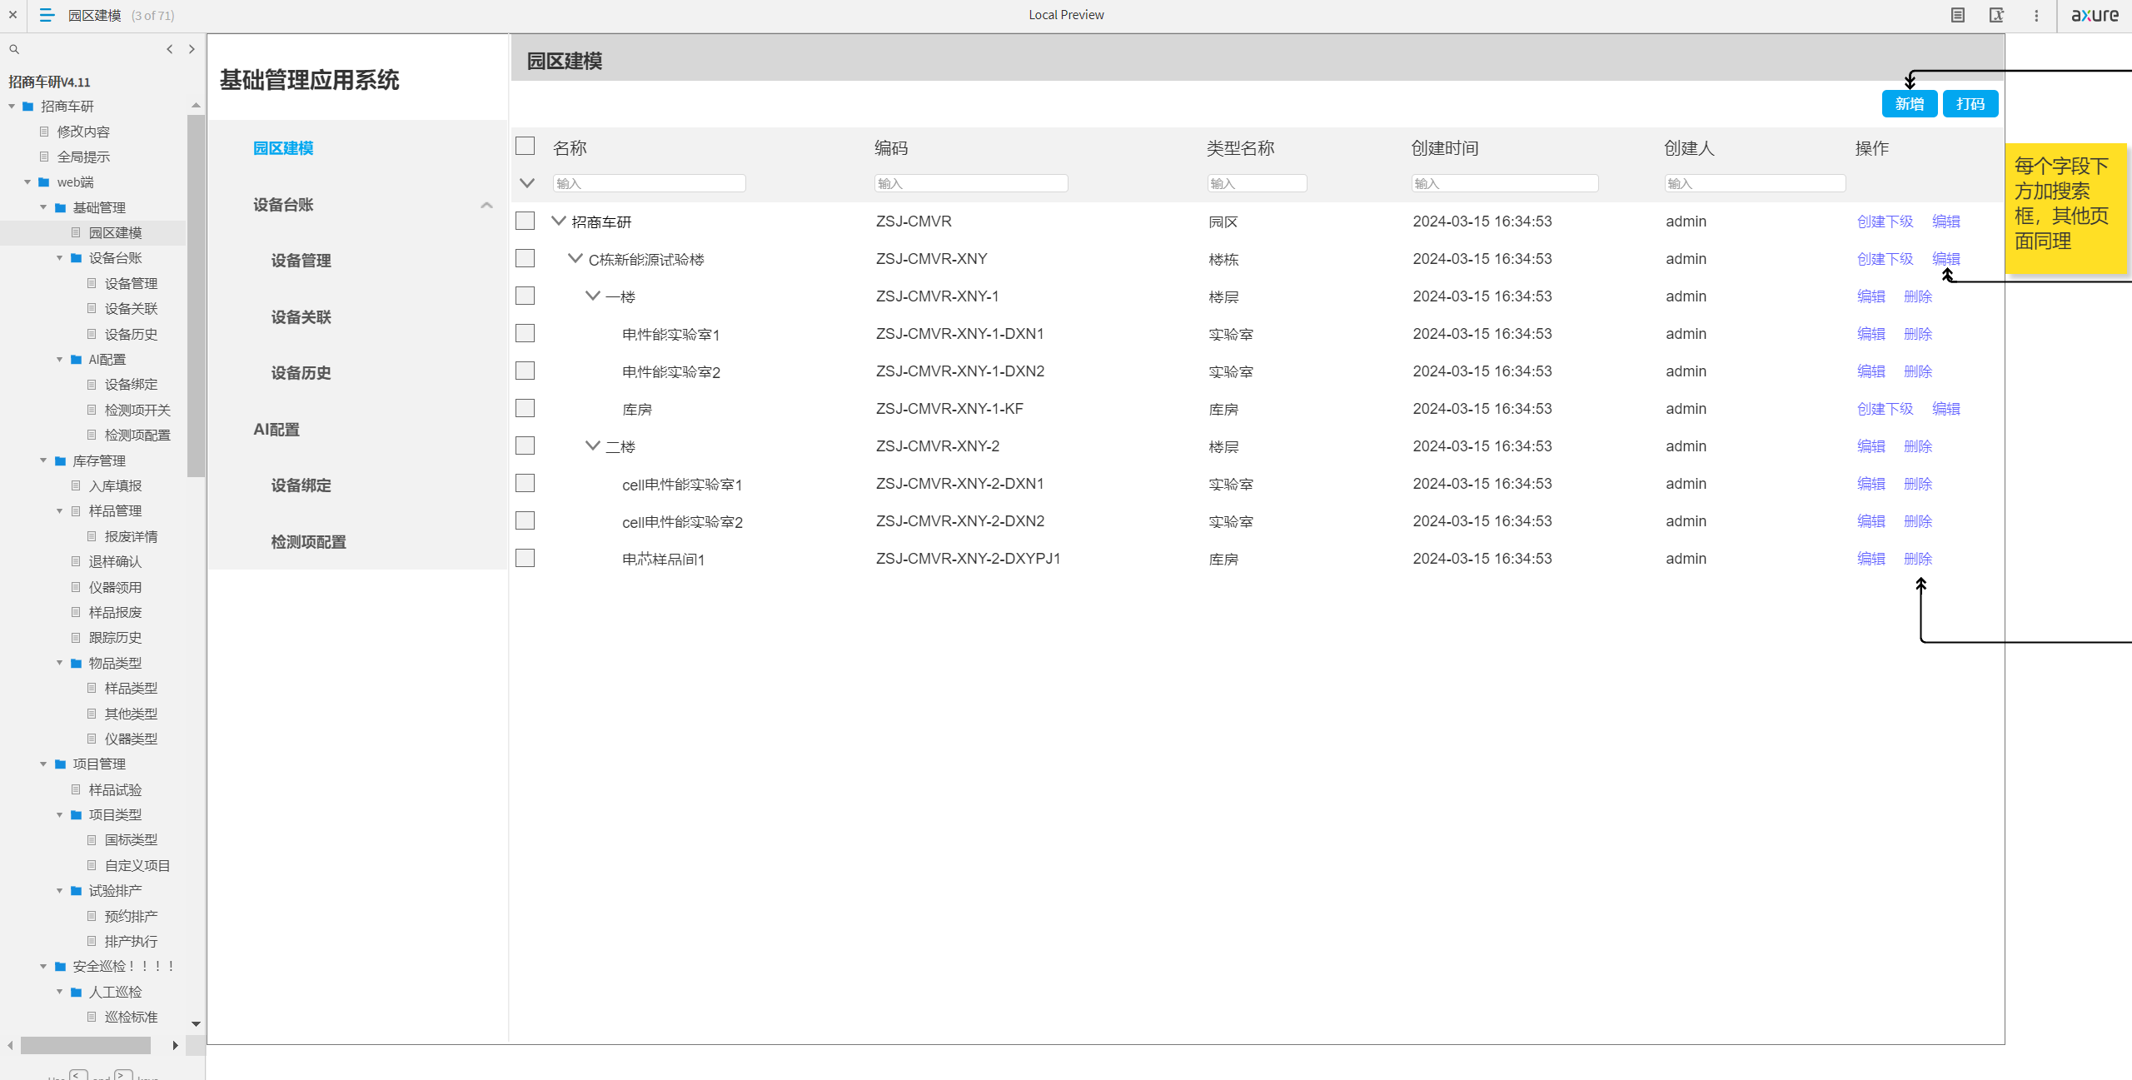Screen dimensions: 2132x1080
Task: Click the folder icon beside web端
Action: pos(43,182)
